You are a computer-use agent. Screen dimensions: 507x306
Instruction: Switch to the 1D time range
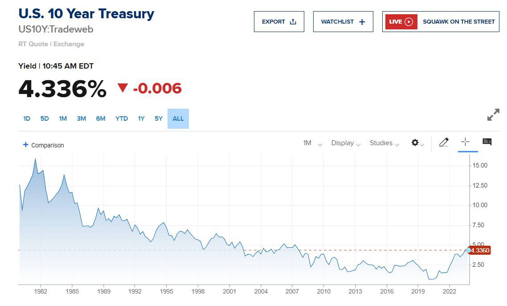27,118
